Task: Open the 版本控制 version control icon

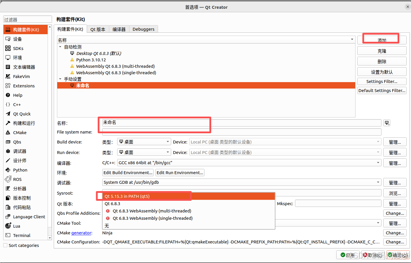Action: (8, 198)
